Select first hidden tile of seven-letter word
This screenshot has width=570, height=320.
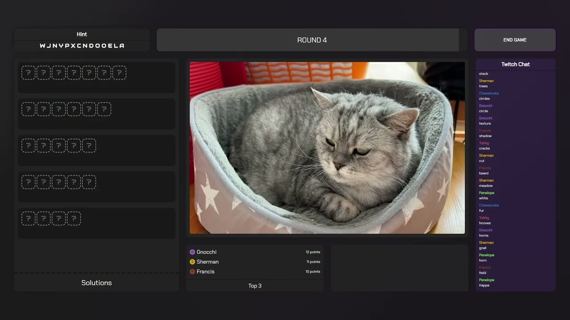point(28,73)
